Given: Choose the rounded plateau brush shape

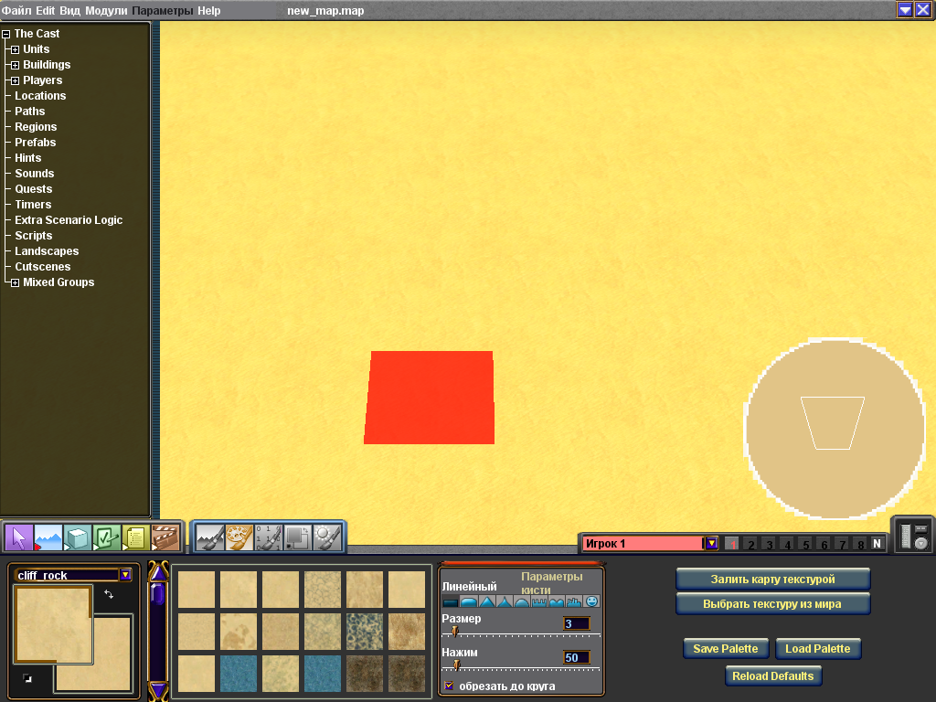Looking at the screenshot, I should [x=469, y=601].
